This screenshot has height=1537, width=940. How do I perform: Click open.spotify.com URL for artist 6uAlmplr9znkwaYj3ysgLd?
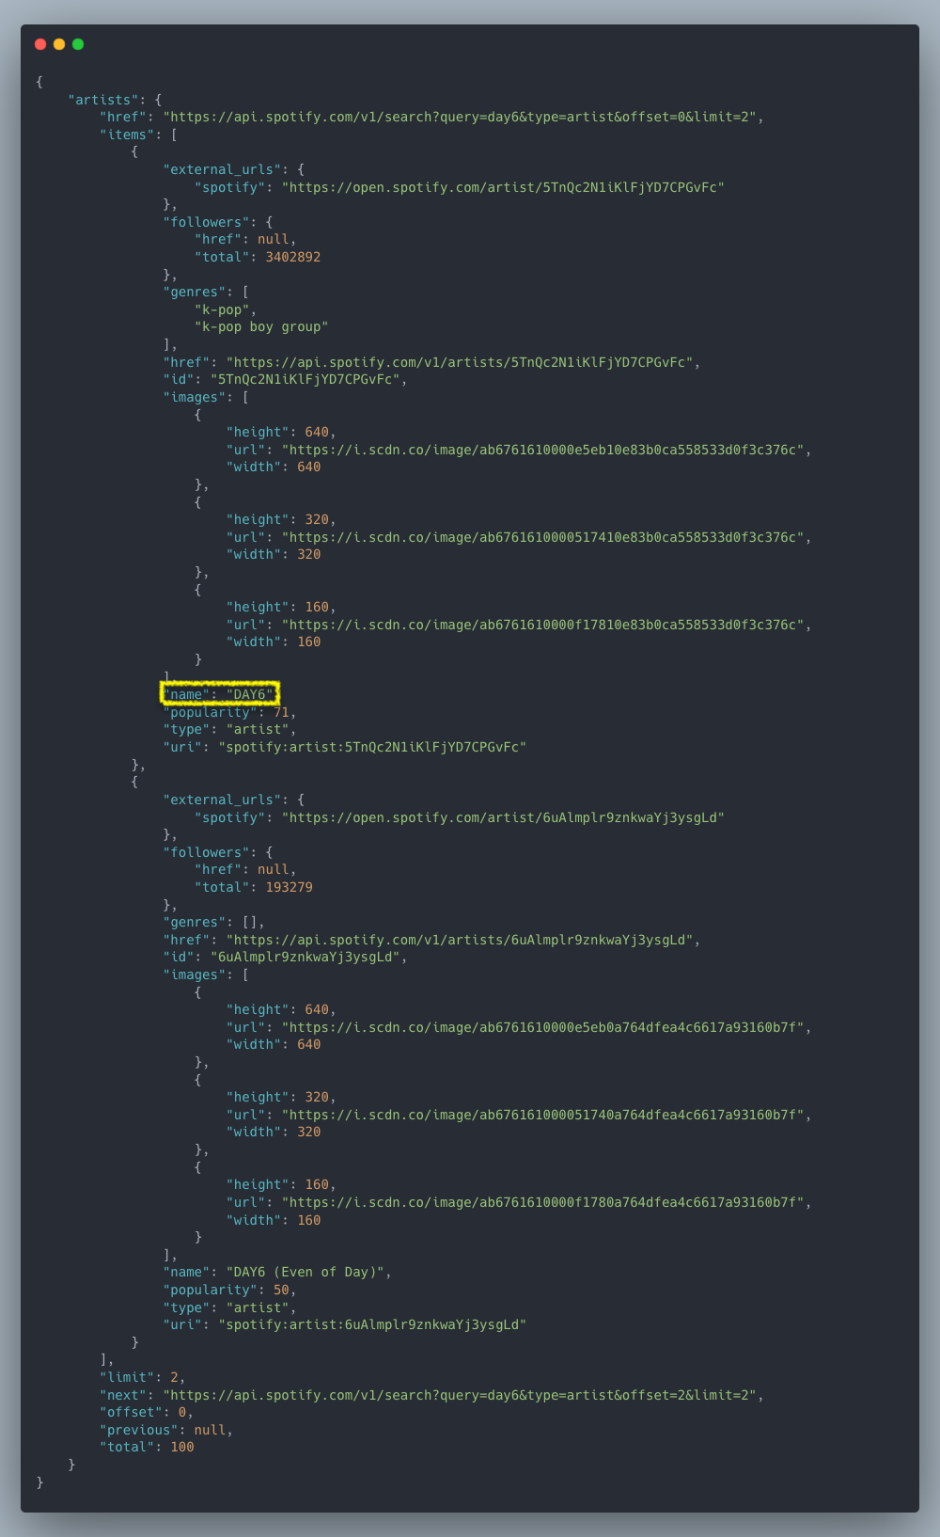pyautogui.click(x=503, y=817)
